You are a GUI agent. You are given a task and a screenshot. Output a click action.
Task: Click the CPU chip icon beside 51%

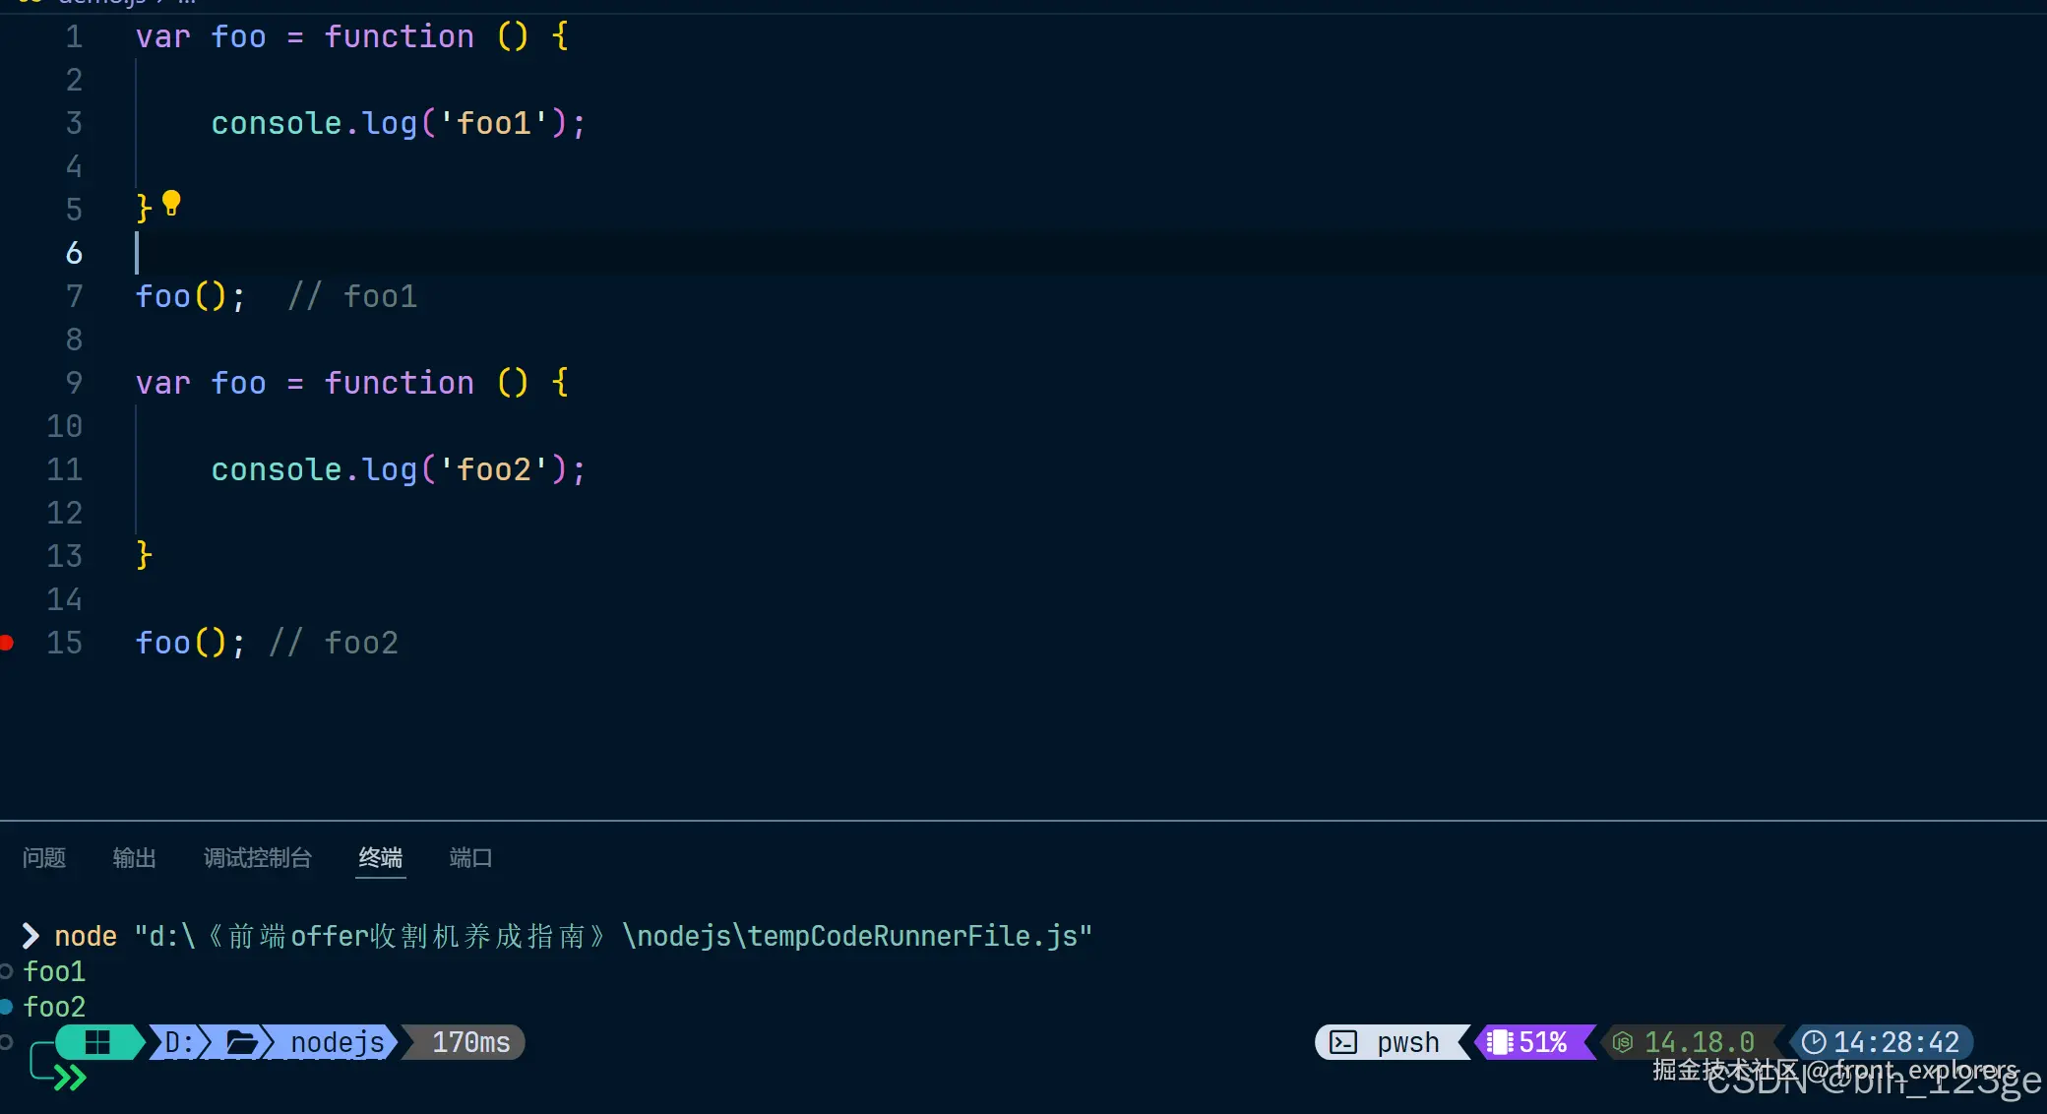pyautogui.click(x=1500, y=1042)
